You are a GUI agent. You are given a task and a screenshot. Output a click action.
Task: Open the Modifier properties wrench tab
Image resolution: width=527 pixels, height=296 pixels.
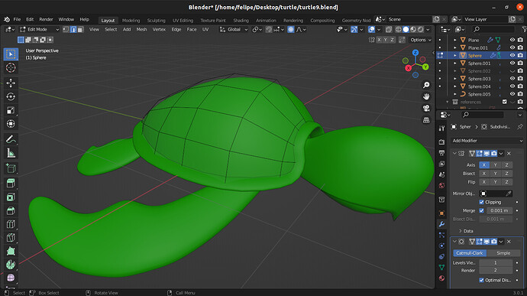441,224
